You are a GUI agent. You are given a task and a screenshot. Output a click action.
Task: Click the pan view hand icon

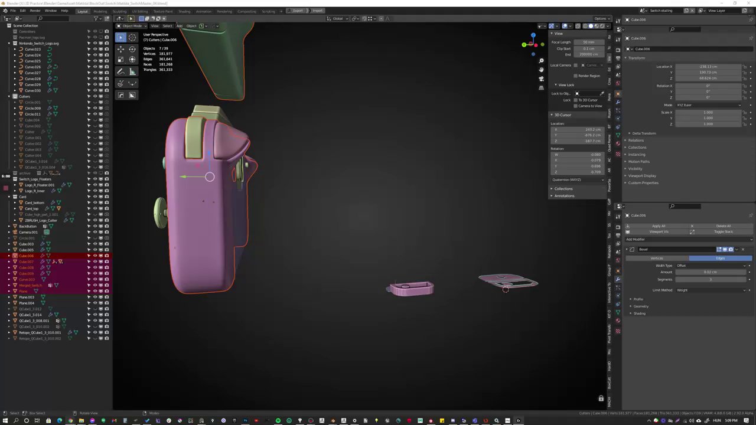pos(541,70)
